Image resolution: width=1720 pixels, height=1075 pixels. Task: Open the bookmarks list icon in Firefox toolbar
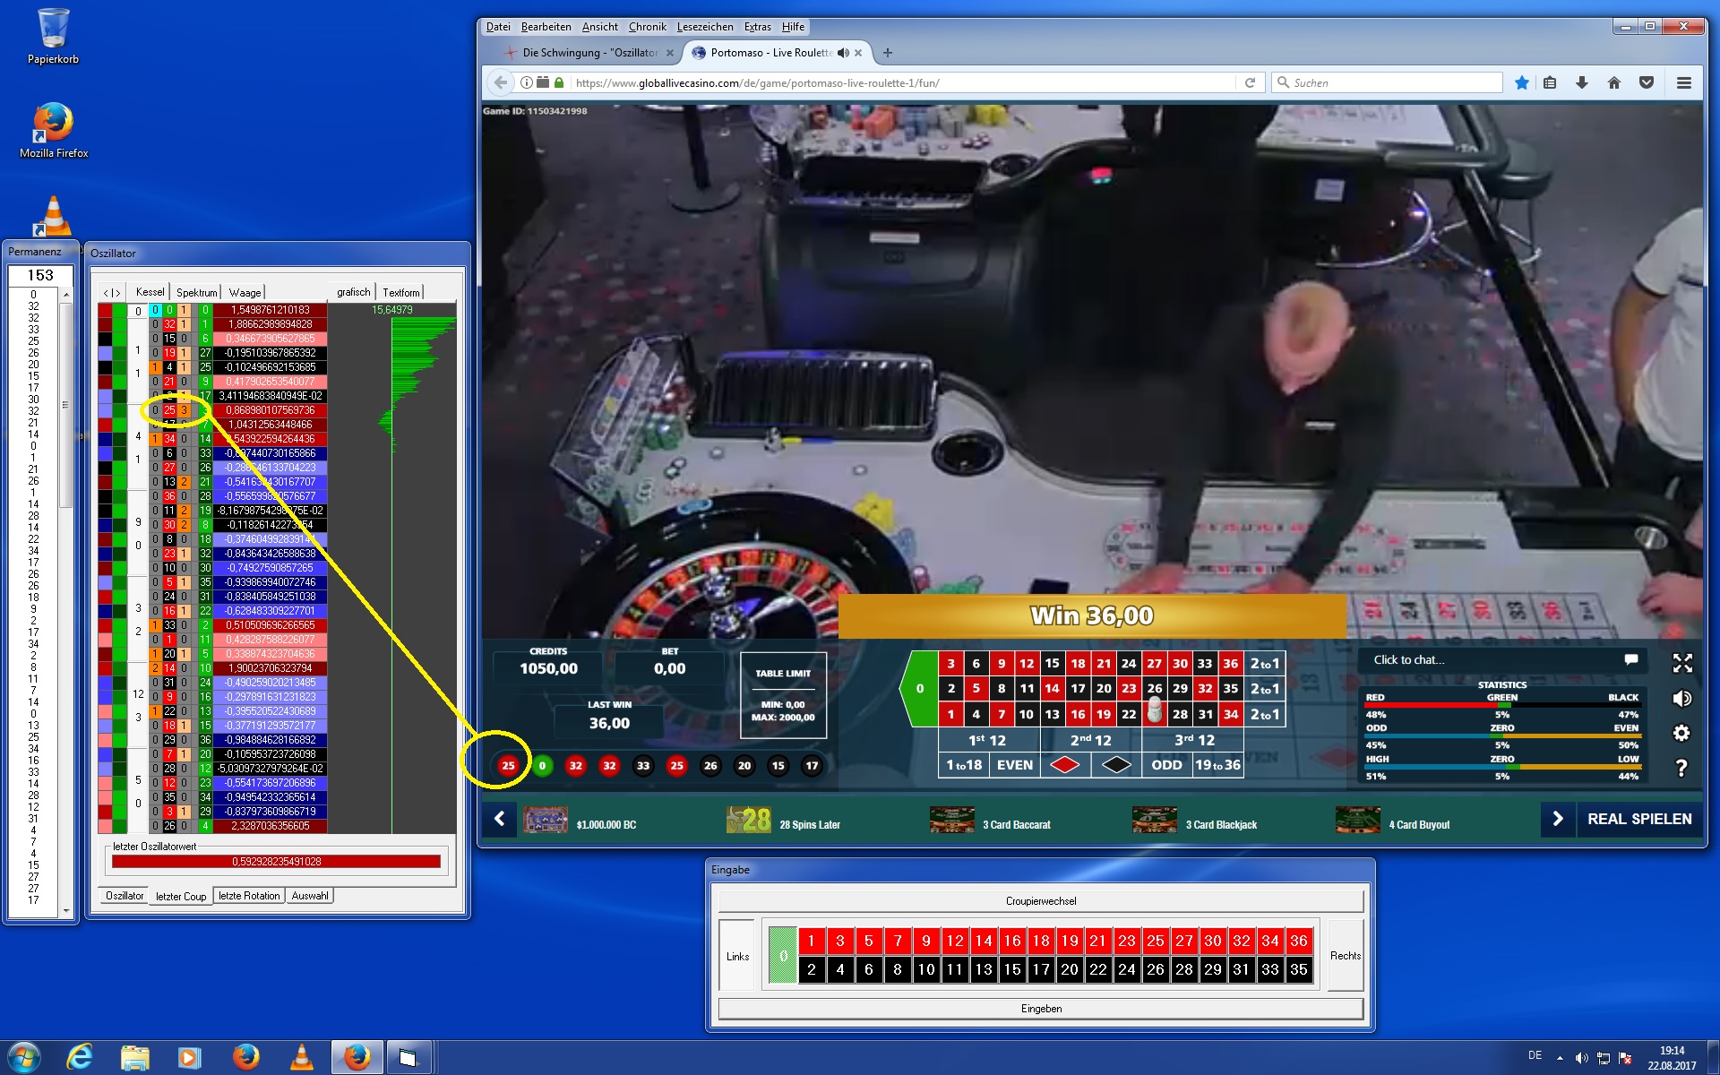1550,82
